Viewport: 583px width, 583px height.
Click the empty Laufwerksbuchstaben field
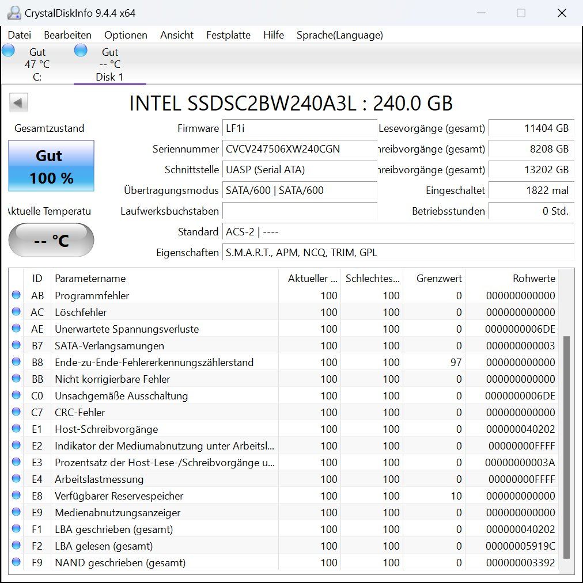tap(300, 211)
